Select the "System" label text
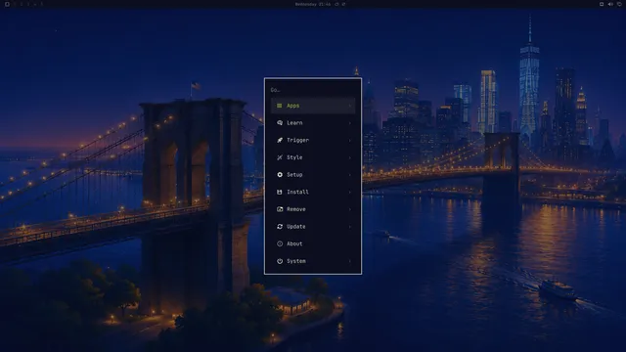Image resolution: width=626 pixels, height=352 pixels. [x=295, y=261]
